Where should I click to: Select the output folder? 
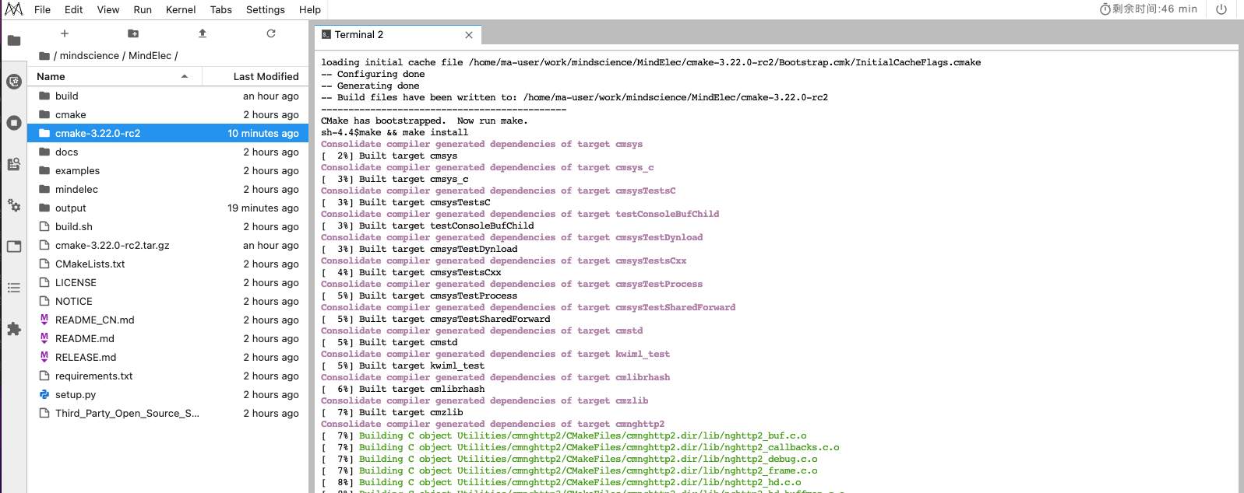(x=168, y=208)
